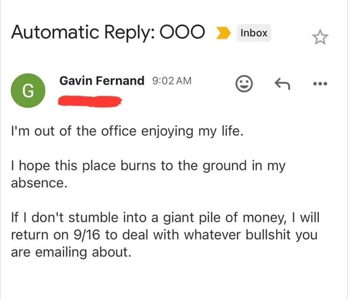The width and height of the screenshot is (348, 299).
Task: Star this Automatic Reply email
Action: pyautogui.click(x=320, y=37)
